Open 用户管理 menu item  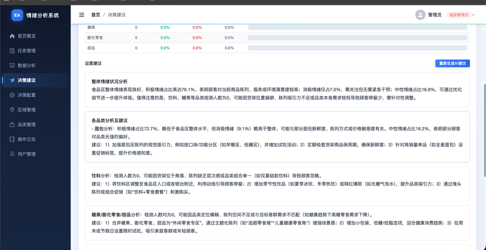click(x=35, y=154)
